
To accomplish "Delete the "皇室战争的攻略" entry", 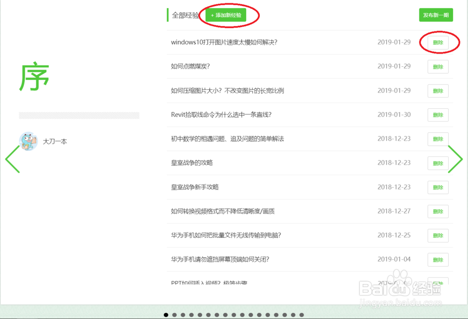I will pos(438,163).
